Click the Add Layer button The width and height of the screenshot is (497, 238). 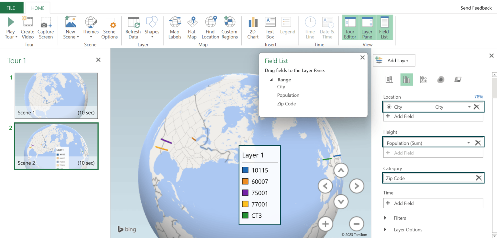click(x=394, y=60)
